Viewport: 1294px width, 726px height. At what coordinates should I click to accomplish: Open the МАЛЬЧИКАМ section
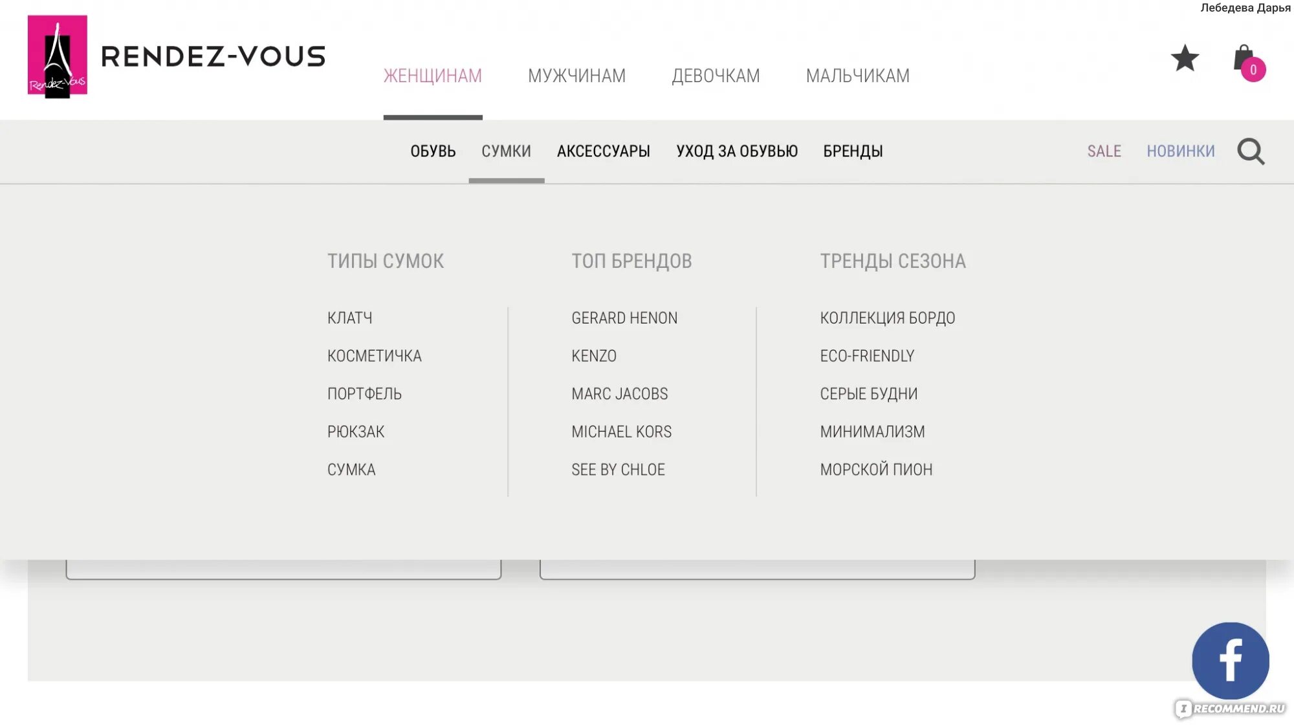[x=857, y=76]
